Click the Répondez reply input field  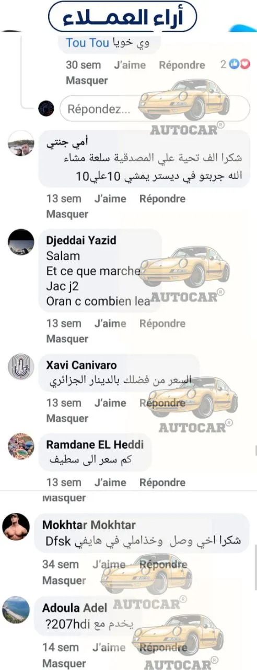pyautogui.click(x=155, y=109)
